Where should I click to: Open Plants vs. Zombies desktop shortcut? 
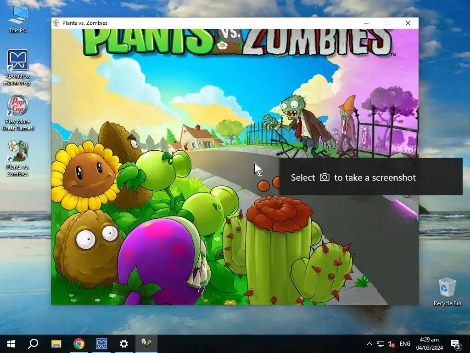(18, 158)
